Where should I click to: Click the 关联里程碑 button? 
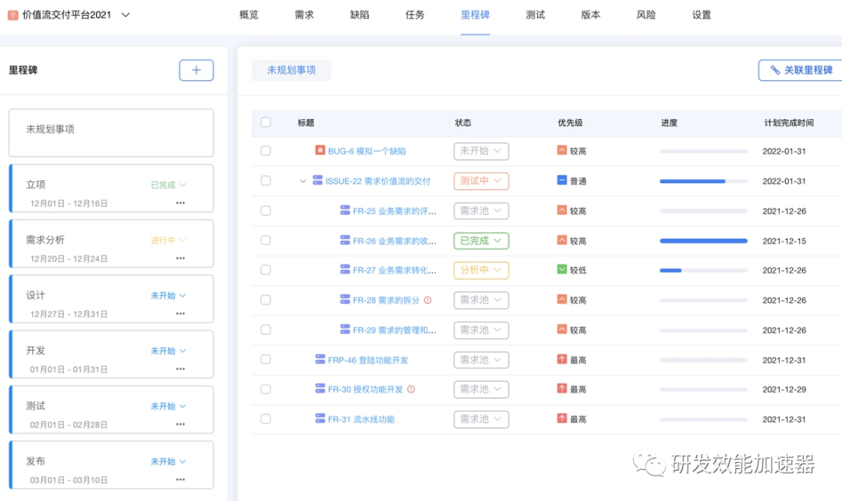pos(799,69)
